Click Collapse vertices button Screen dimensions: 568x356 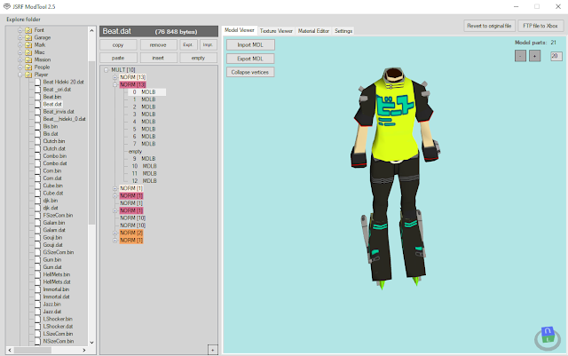[250, 72]
